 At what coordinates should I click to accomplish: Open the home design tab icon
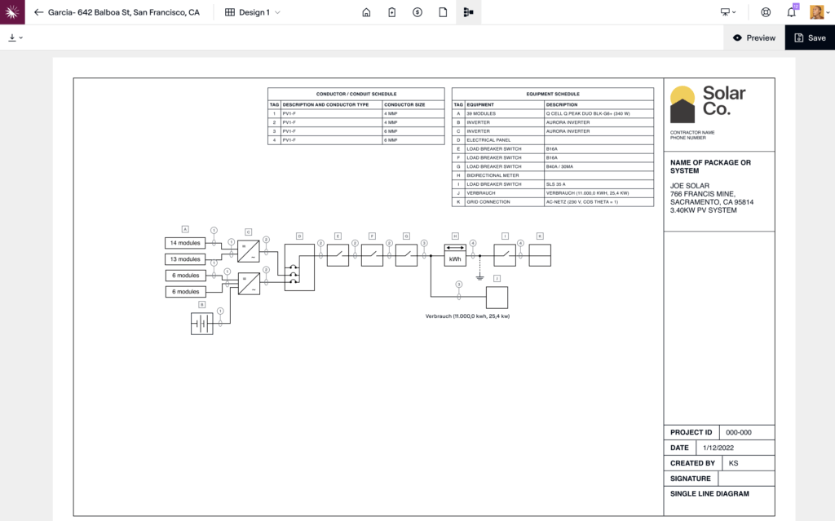(366, 12)
